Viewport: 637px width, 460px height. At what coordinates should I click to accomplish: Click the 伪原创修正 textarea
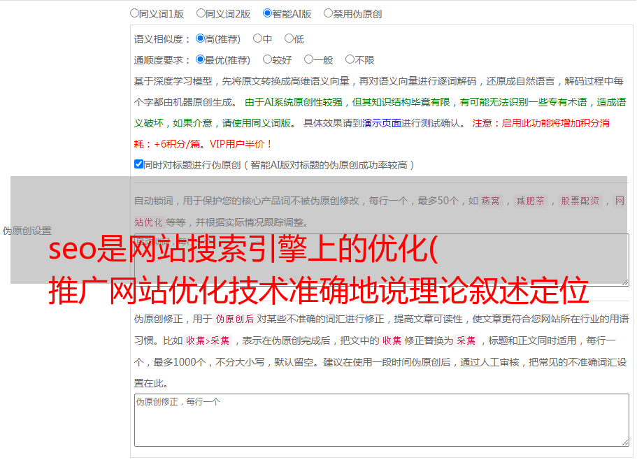(x=382, y=420)
